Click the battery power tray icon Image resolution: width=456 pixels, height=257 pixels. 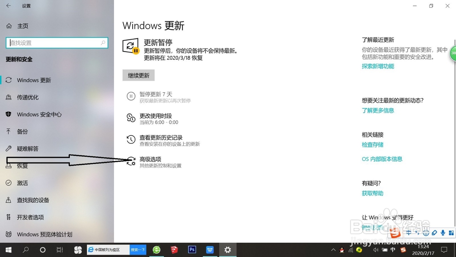(384, 250)
